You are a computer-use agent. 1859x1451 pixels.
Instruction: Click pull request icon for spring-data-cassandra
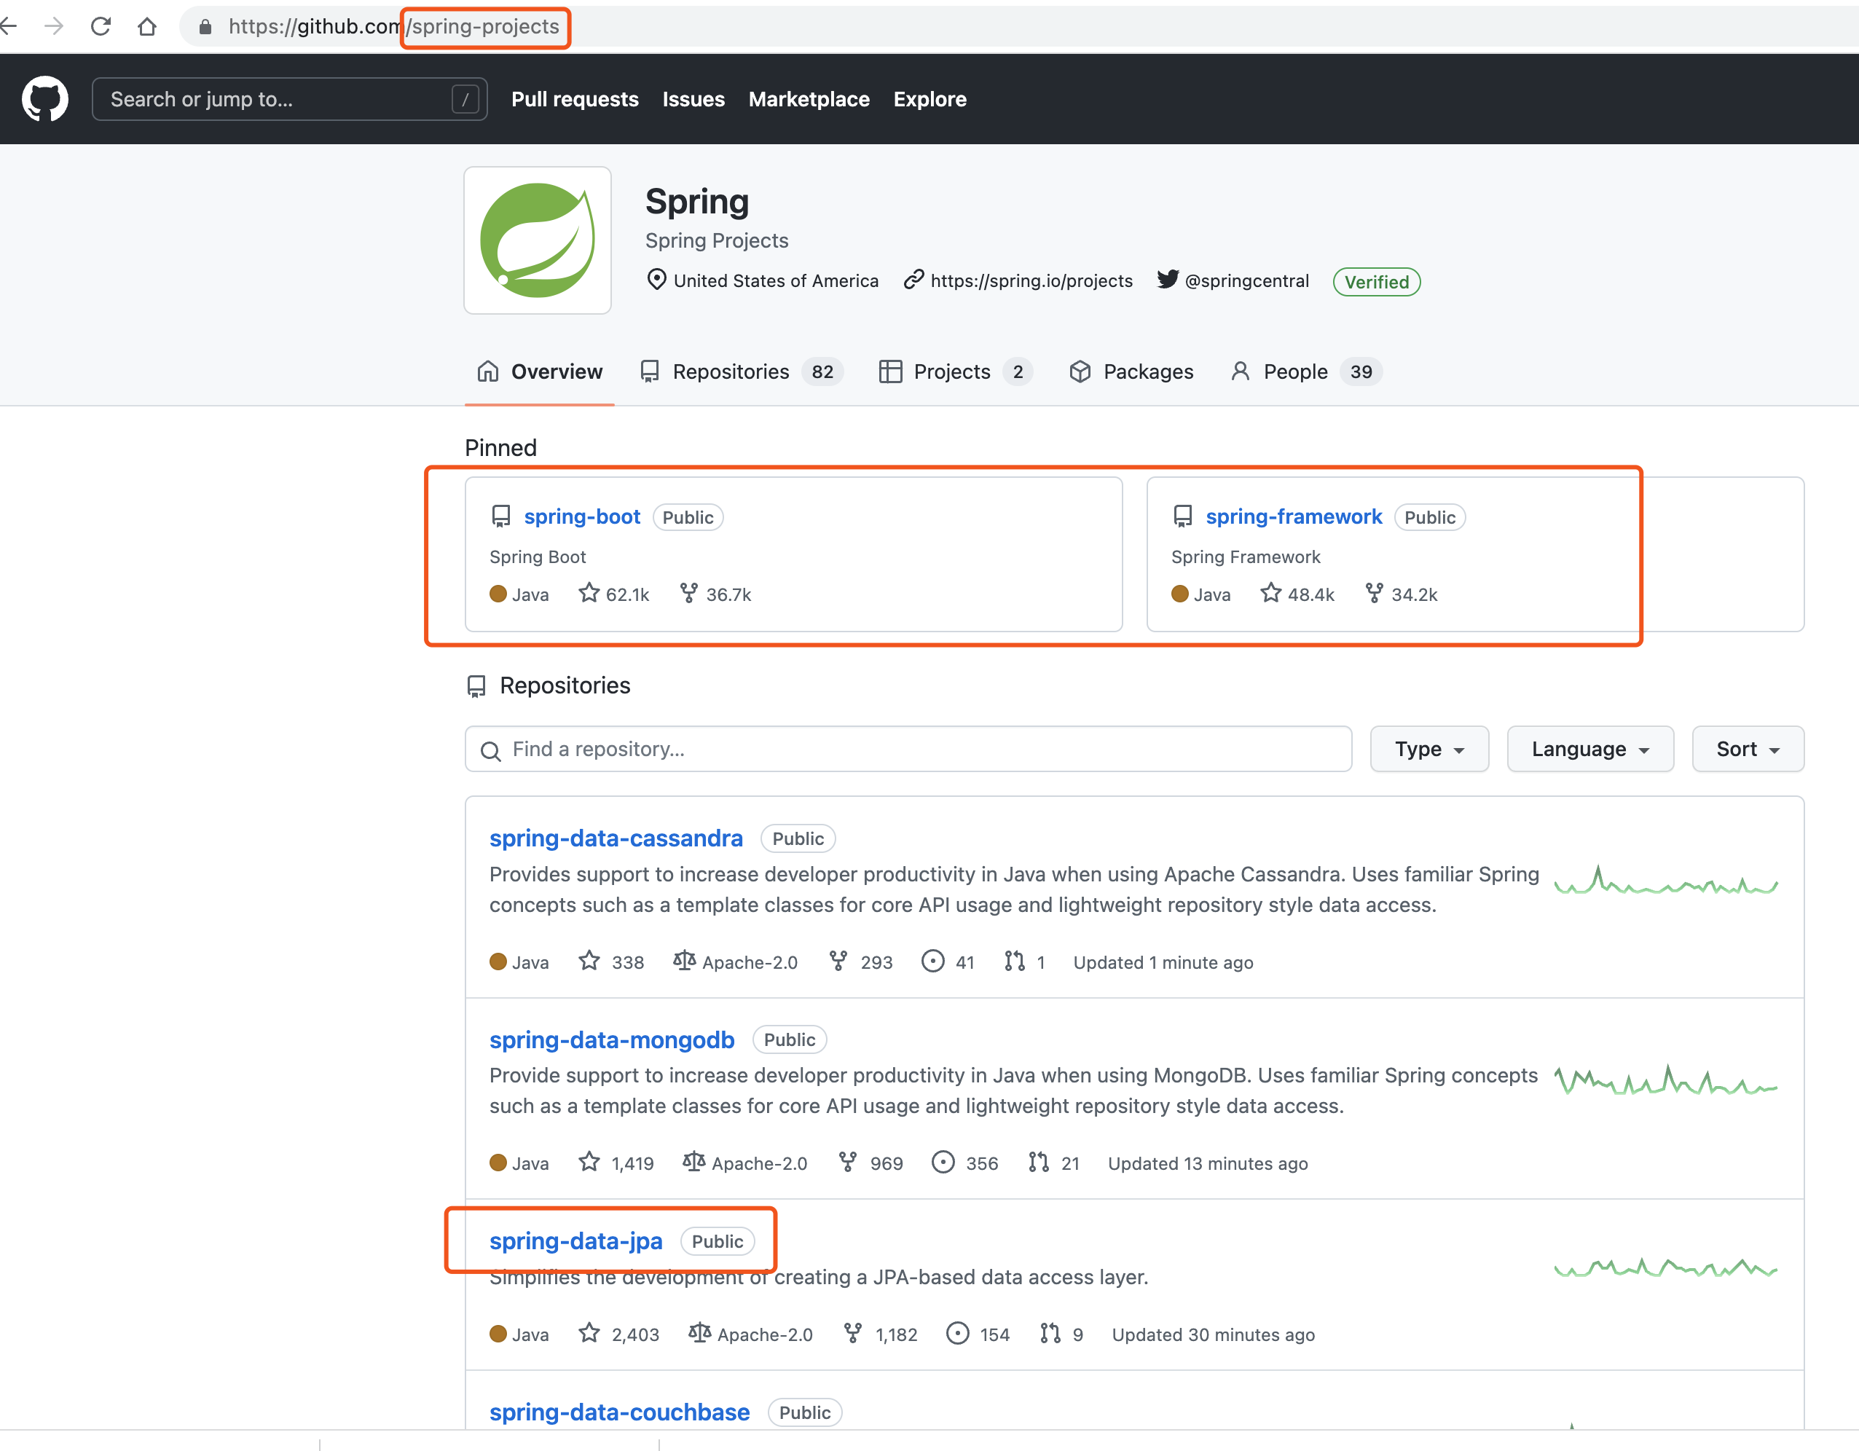coord(1015,961)
